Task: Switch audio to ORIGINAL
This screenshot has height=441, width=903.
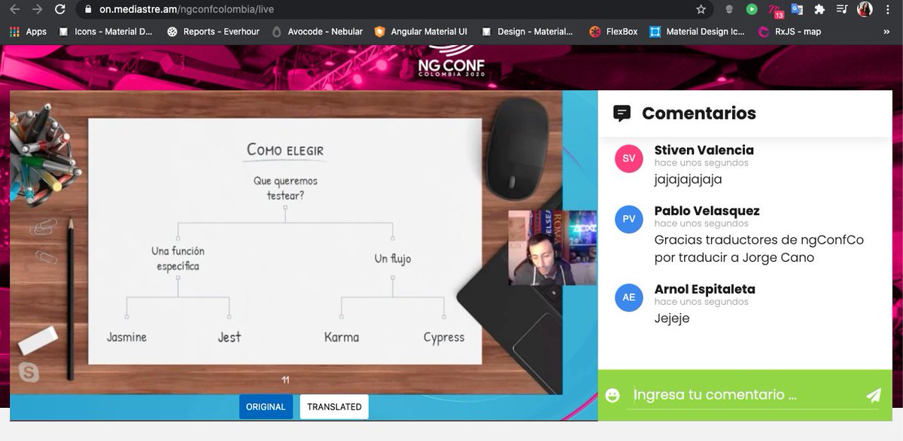Action: pyautogui.click(x=266, y=407)
